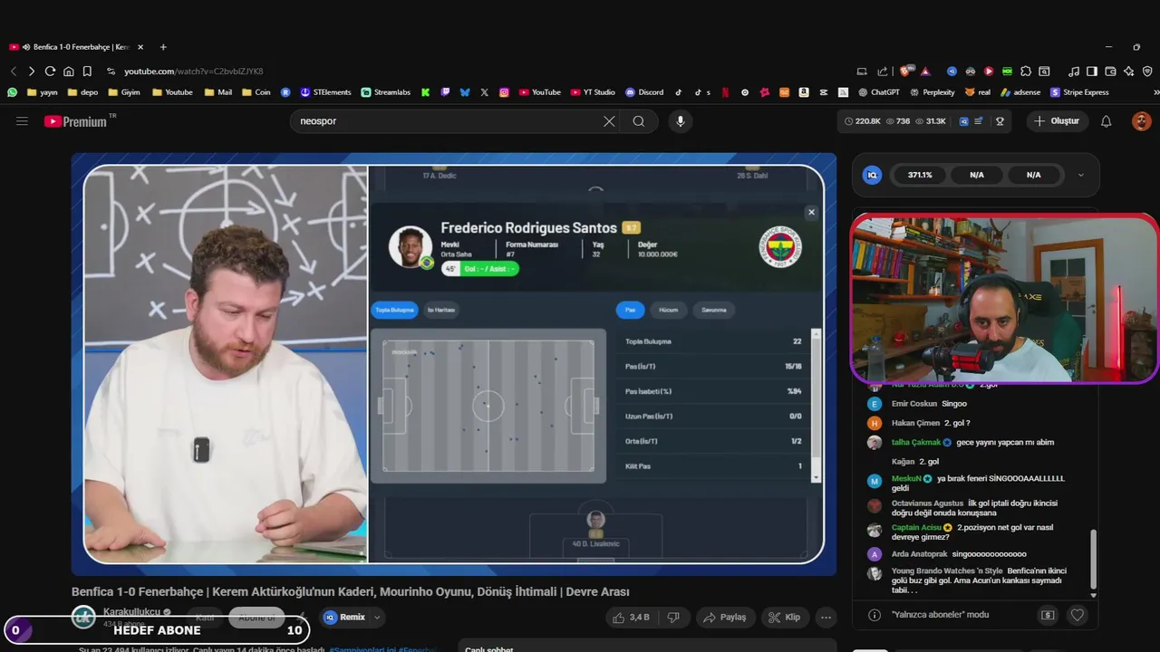The image size is (1160, 652).
Task: Bookmark this page with the bookmark icon
Action: [x=87, y=71]
